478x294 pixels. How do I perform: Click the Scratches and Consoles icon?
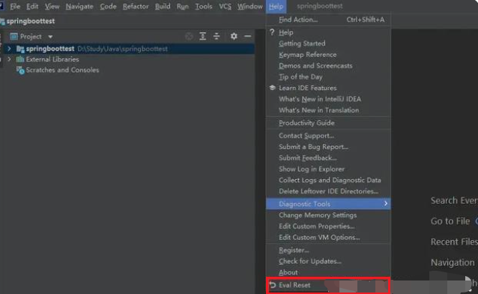pyautogui.click(x=20, y=70)
